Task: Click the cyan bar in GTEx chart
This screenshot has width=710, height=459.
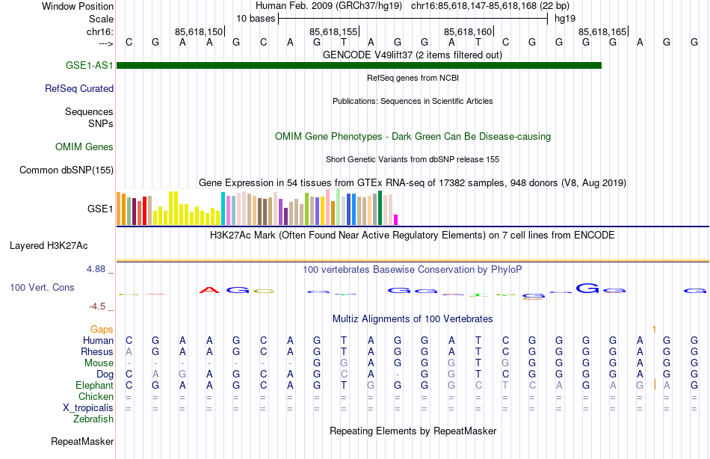Action: 223,209
